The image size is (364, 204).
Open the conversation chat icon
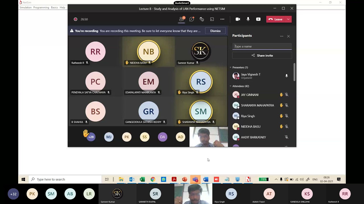point(192,19)
